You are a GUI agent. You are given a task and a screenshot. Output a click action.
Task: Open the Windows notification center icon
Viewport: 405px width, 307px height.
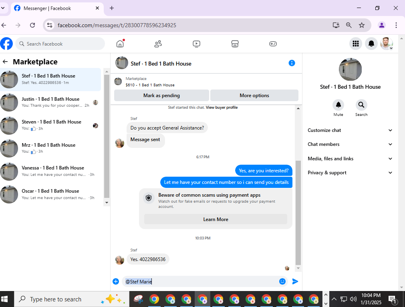(393, 299)
